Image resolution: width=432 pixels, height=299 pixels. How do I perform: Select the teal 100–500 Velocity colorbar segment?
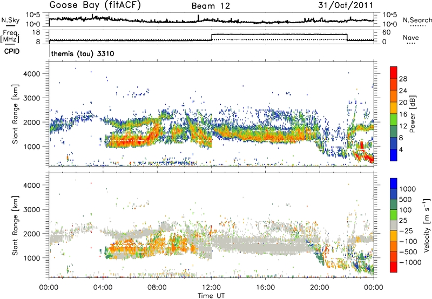(x=394, y=205)
